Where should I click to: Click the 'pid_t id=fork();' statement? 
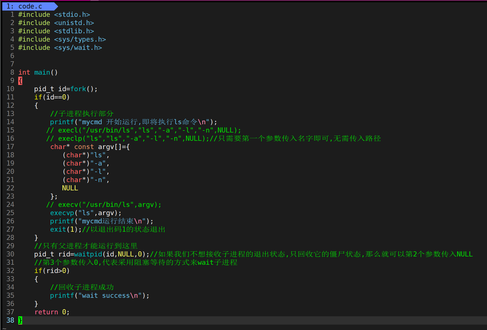66,89
